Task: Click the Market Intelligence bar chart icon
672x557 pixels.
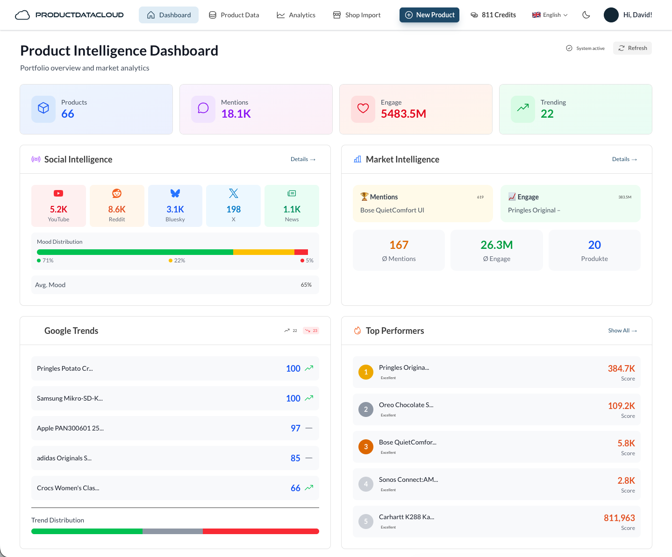Action: pos(357,159)
